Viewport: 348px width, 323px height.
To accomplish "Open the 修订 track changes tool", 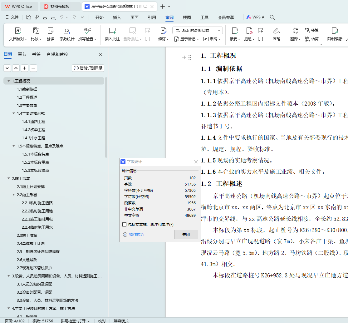I will pyautogui.click(x=163, y=34).
